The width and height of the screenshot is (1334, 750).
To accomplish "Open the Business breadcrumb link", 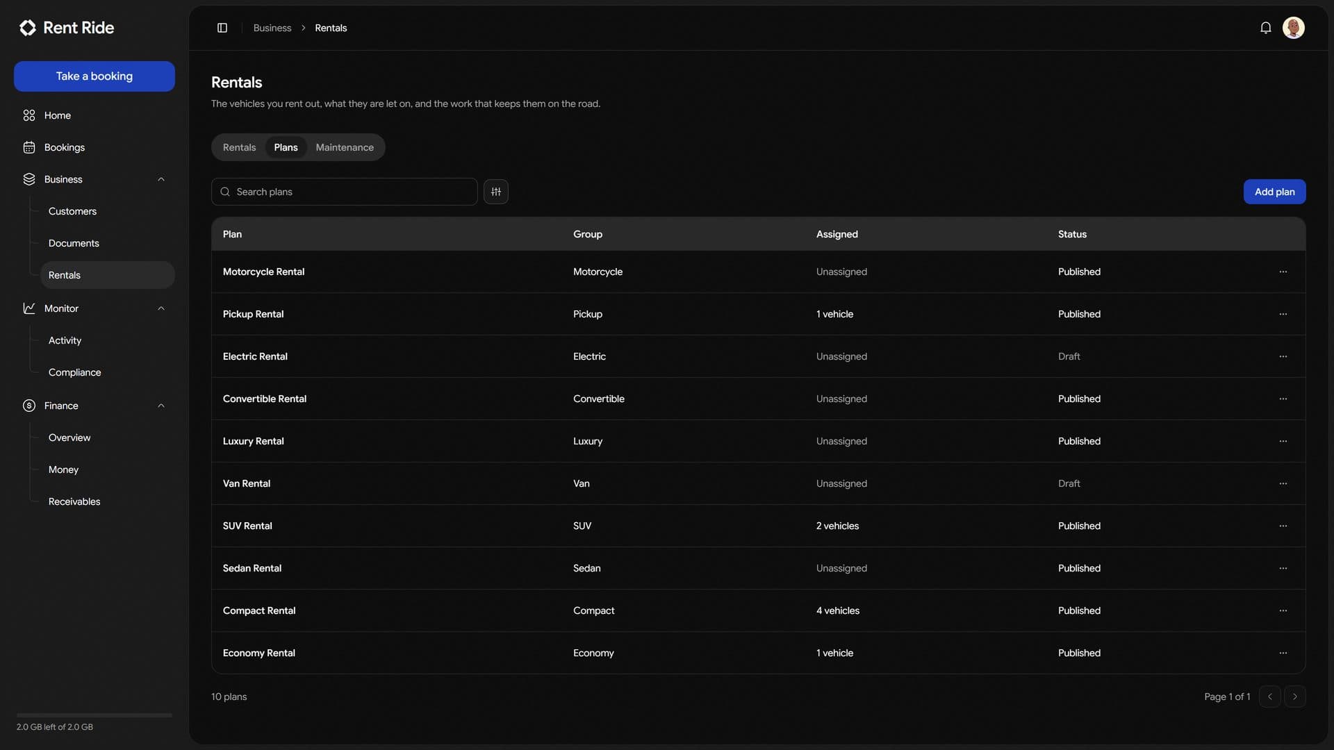I will click(x=272, y=28).
